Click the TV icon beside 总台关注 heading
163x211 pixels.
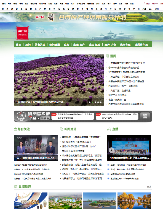(15, 129)
